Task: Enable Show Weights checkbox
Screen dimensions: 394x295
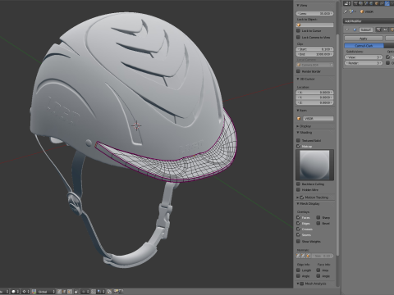Action: coord(298,241)
